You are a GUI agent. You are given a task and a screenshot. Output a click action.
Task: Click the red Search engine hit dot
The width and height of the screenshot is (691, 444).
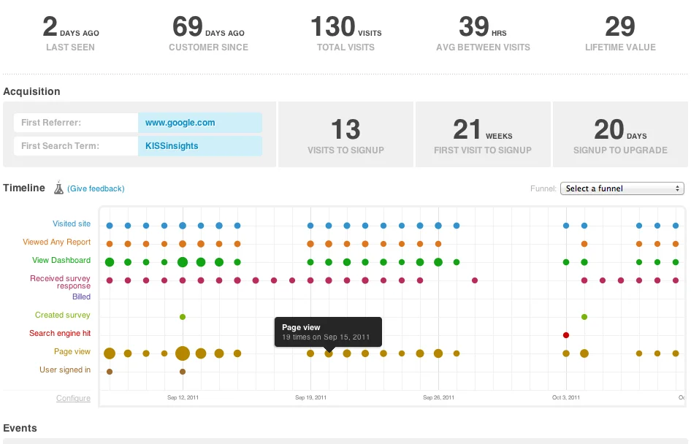(566, 335)
